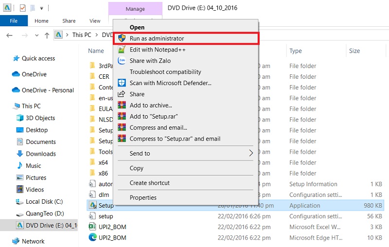Image resolution: width=389 pixels, height=247 pixels.
Task: Click the Properties checkmark icon in title bar
Action: click(x=22, y=8)
